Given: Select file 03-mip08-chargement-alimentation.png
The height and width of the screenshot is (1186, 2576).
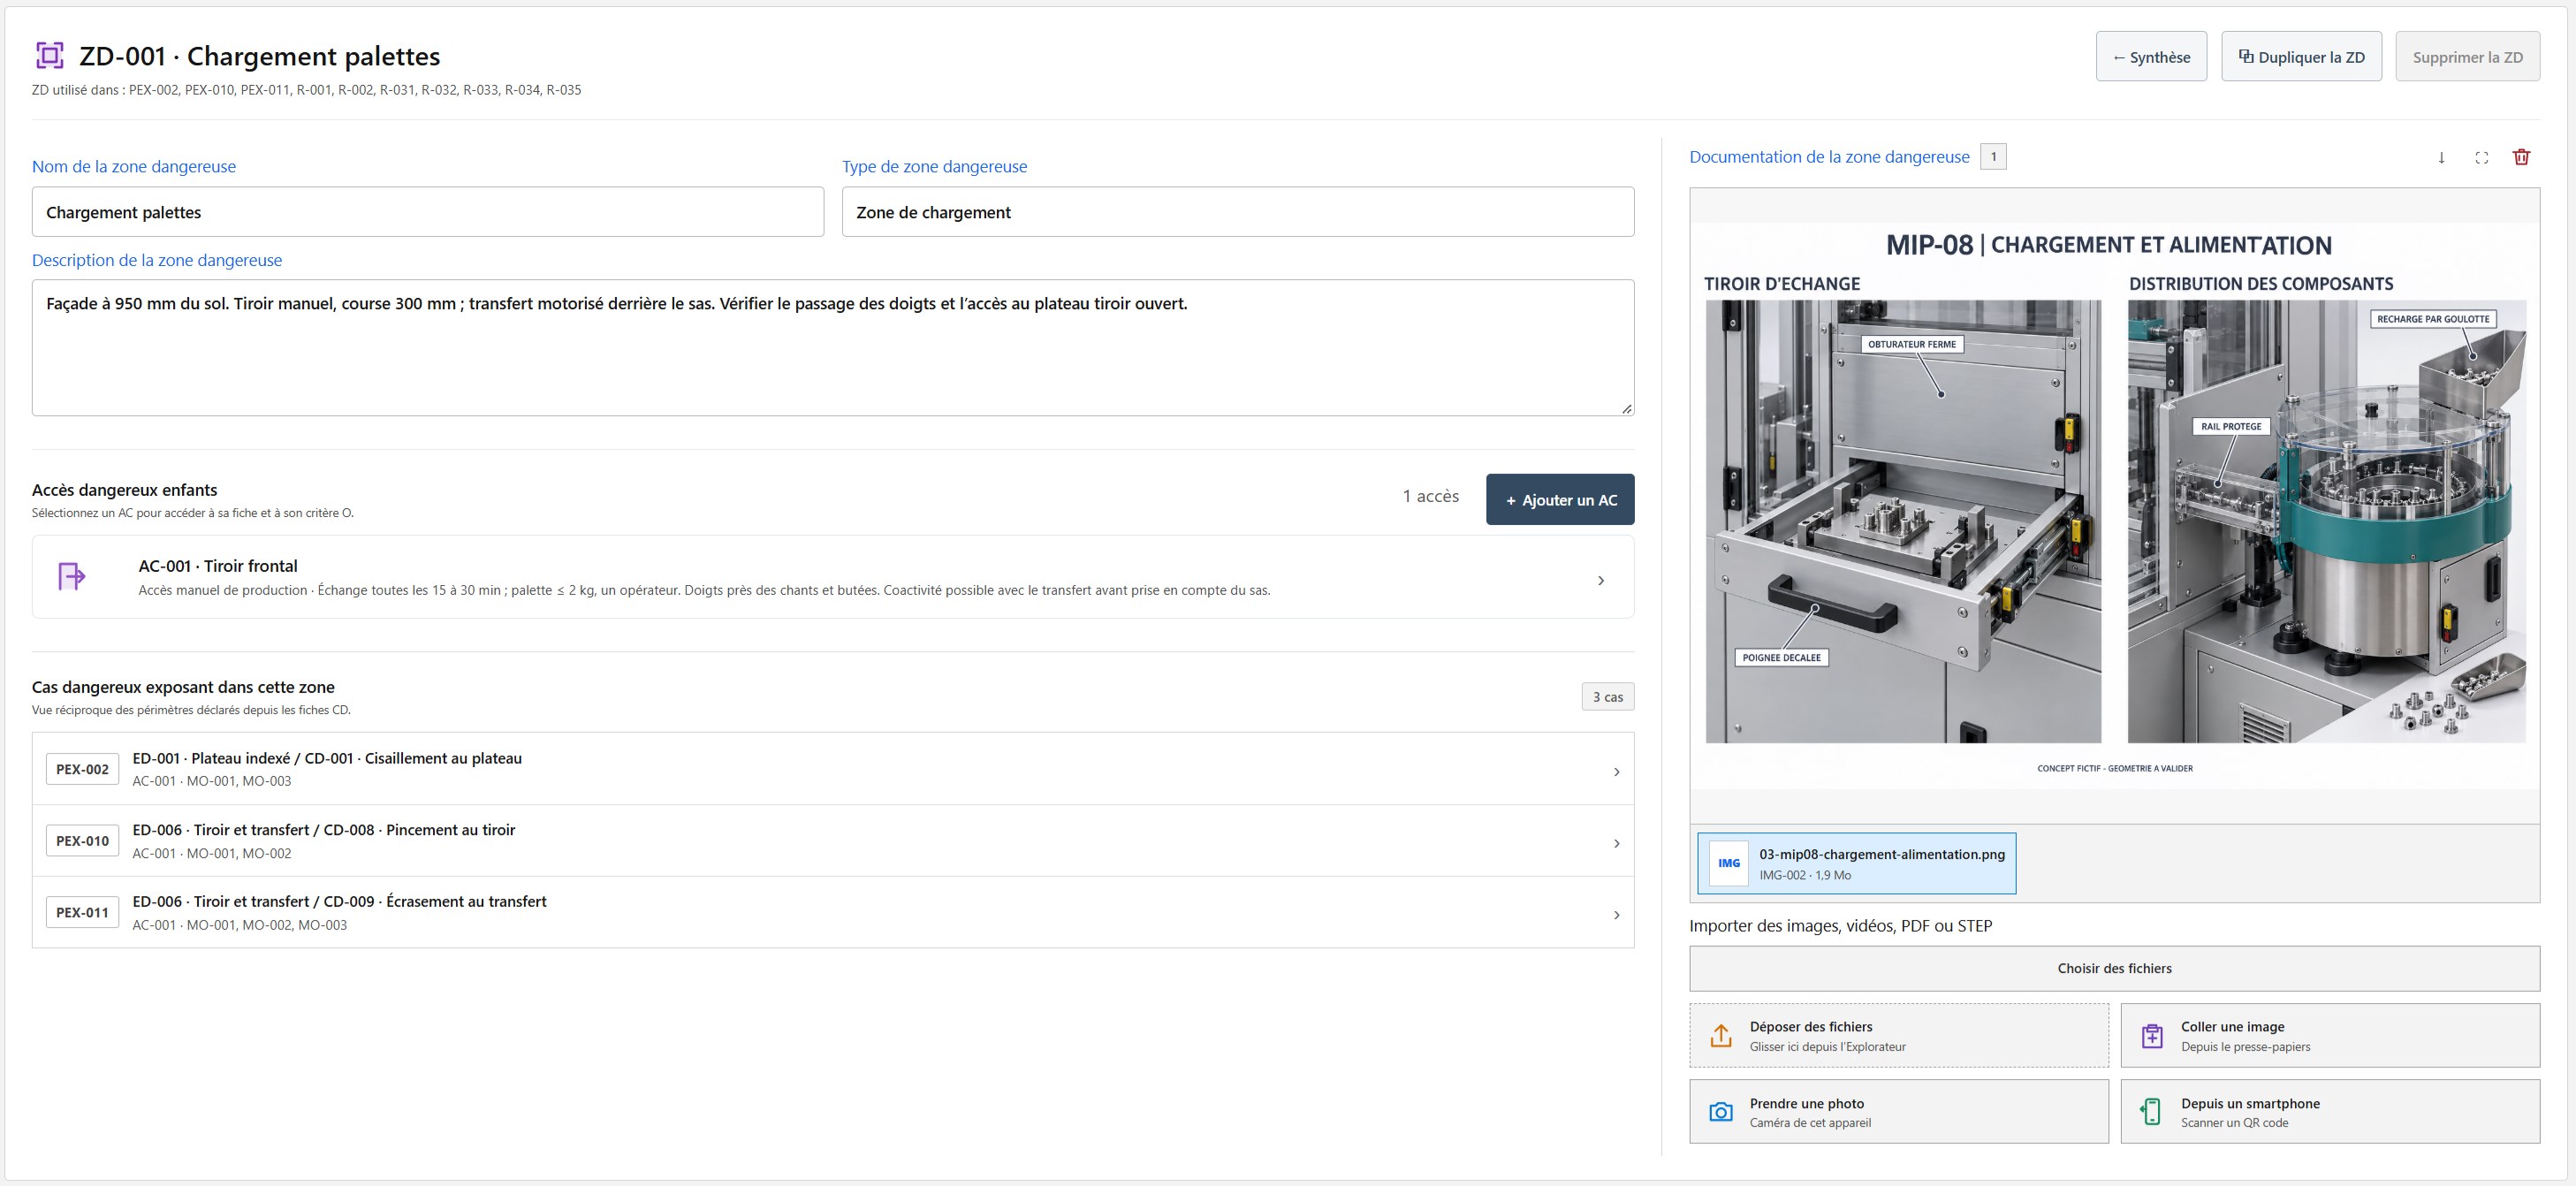Looking at the screenshot, I should (x=1856, y=863).
